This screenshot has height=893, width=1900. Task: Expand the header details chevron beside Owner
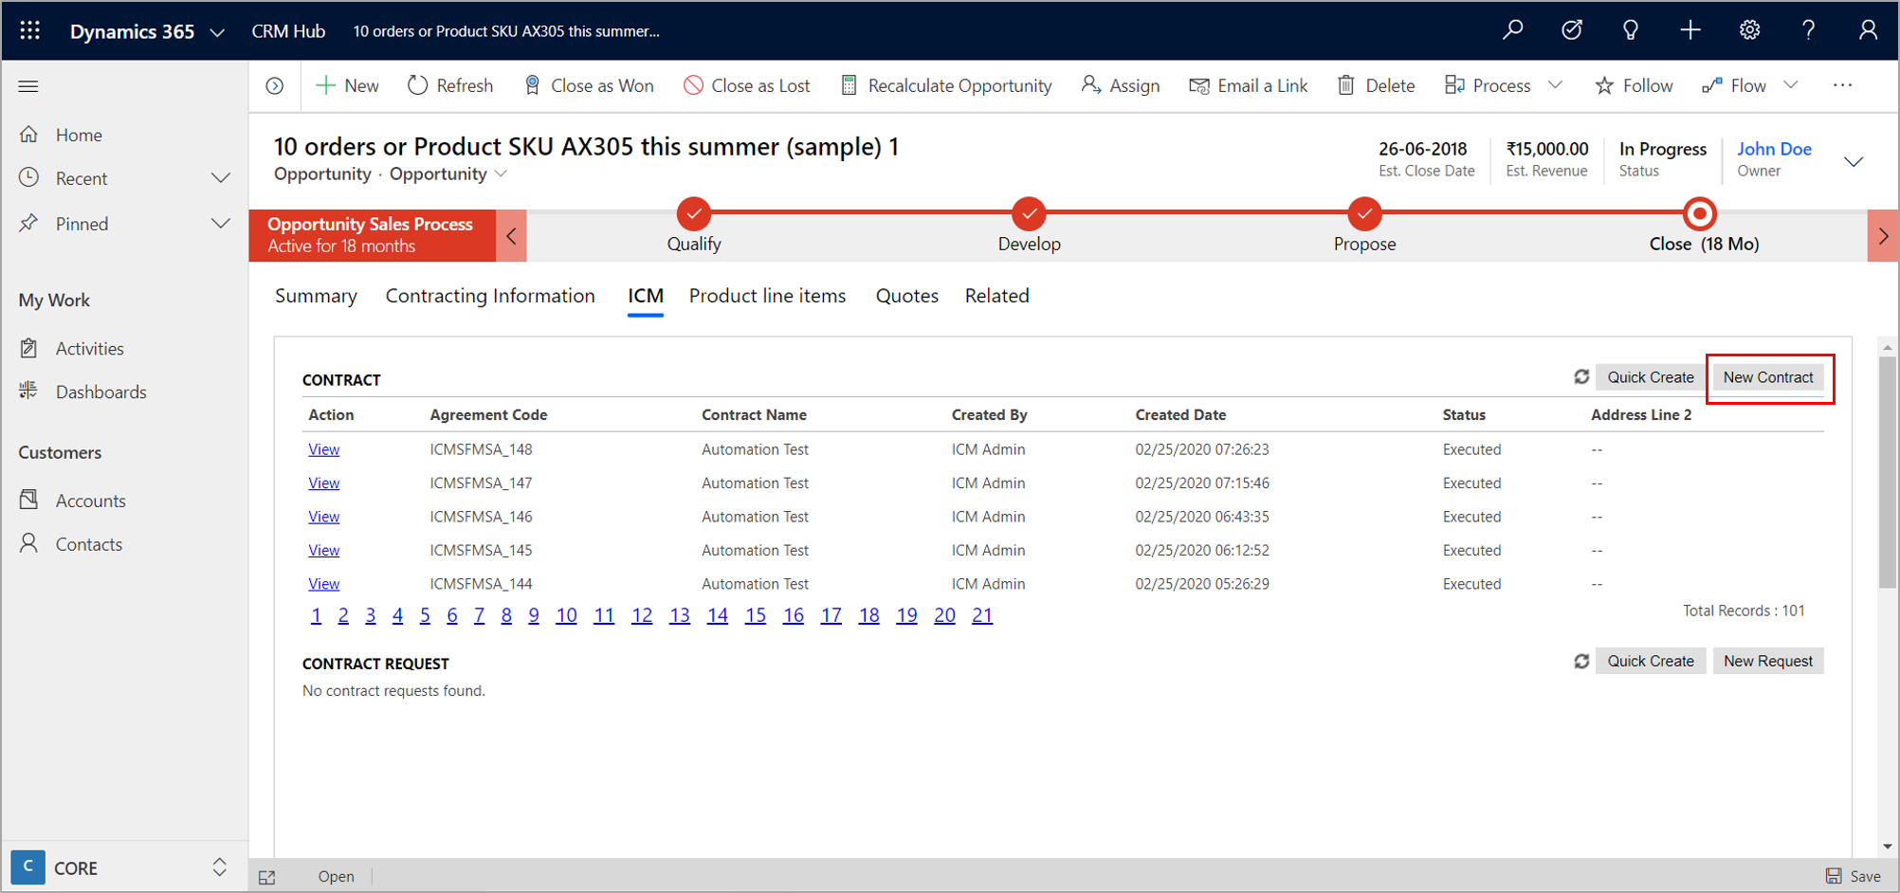(x=1853, y=161)
